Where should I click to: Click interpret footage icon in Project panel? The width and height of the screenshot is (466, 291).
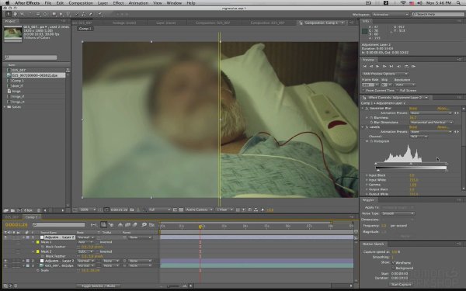click(x=5, y=210)
